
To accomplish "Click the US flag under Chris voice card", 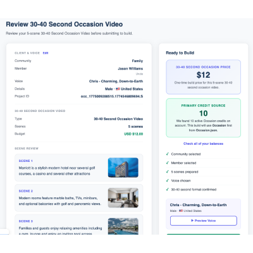I will point(181,211).
